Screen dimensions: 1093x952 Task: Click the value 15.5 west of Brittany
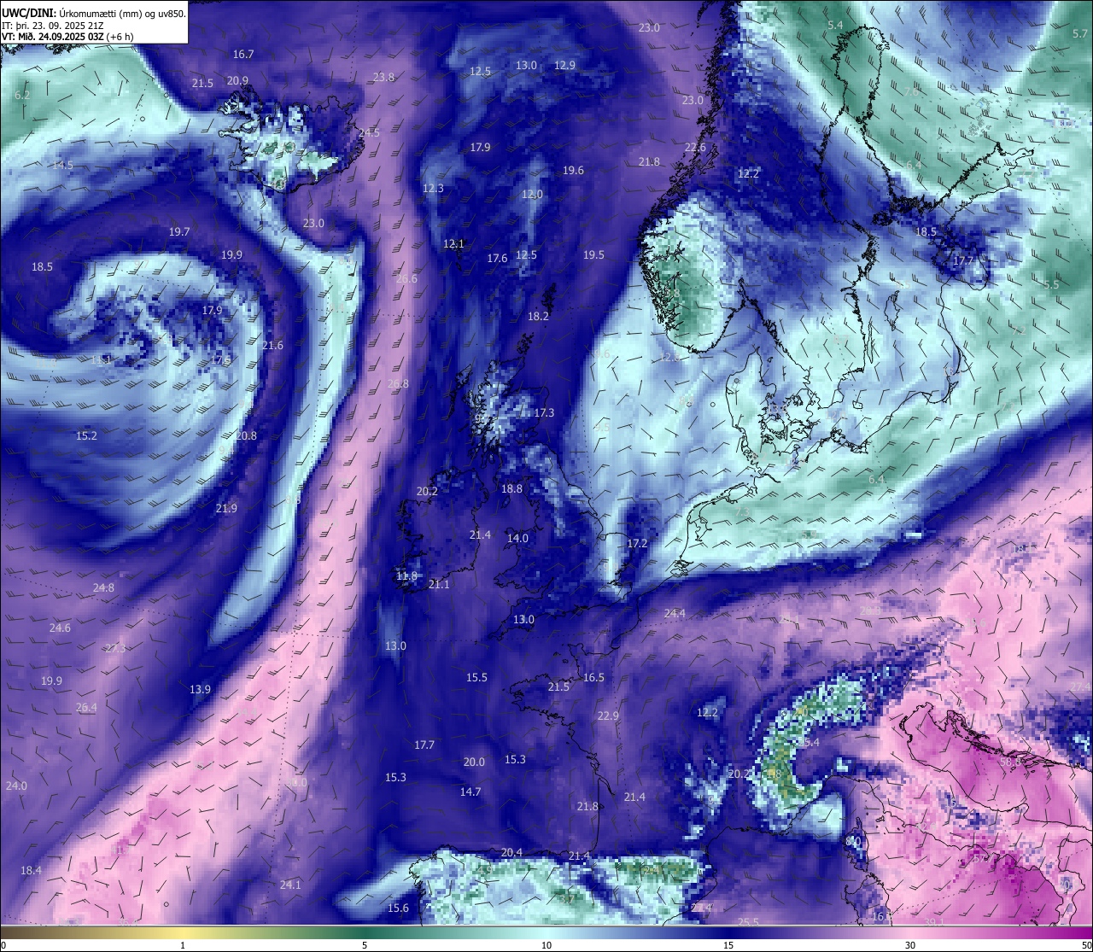(x=476, y=678)
